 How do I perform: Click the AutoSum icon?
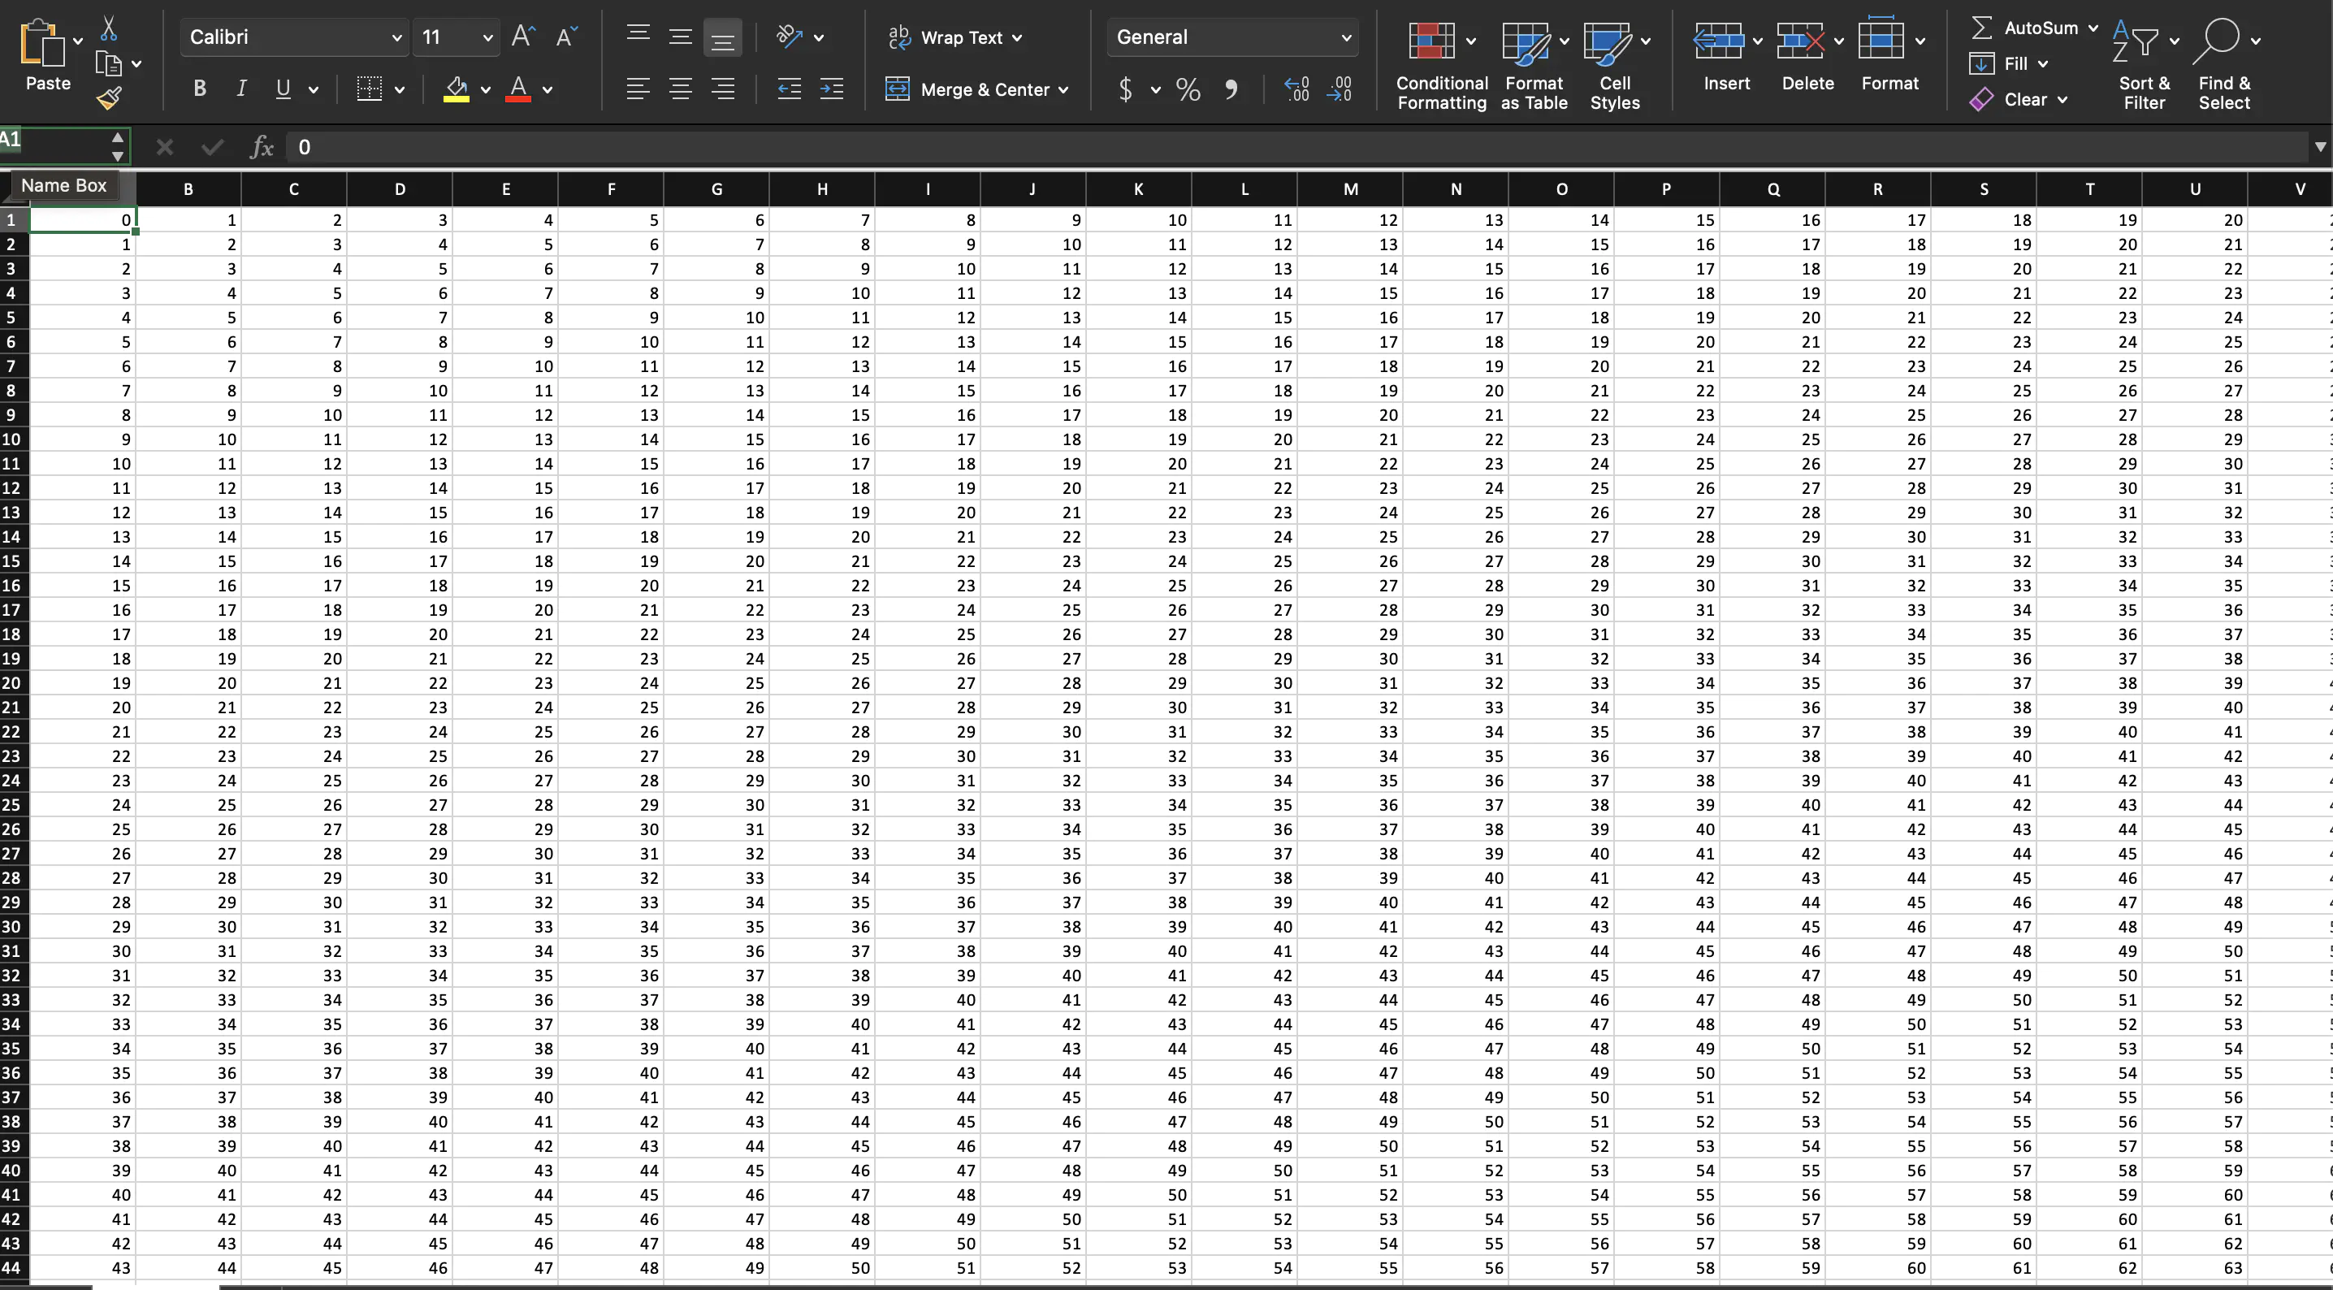(1983, 27)
